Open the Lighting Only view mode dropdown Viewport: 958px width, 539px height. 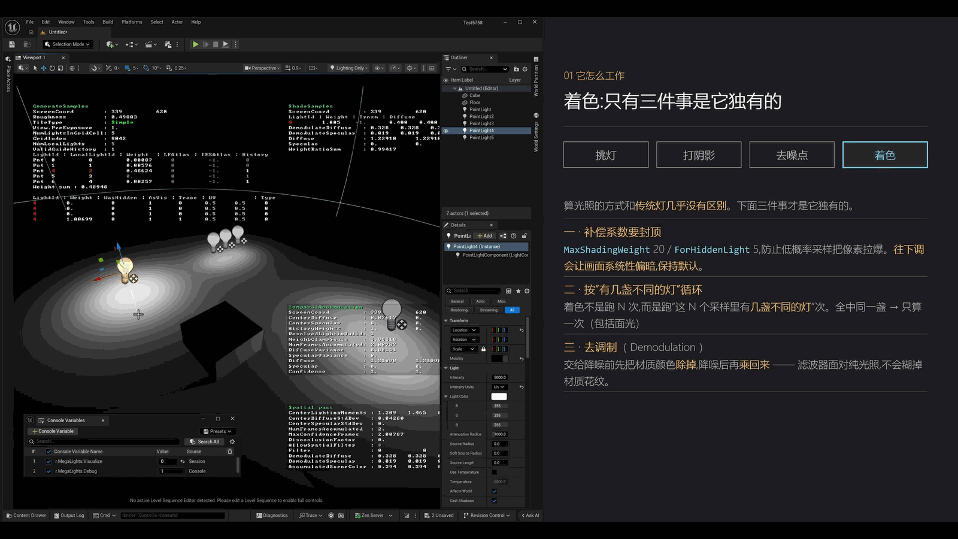point(349,68)
